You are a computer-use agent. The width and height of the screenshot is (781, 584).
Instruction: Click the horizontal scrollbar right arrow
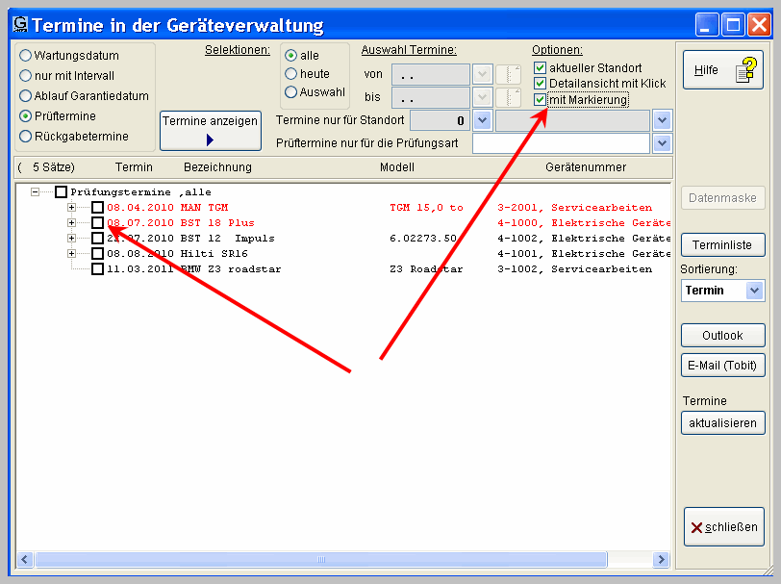point(661,559)
